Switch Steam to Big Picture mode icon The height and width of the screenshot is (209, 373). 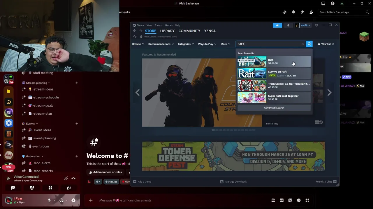(x=316, y=25)
